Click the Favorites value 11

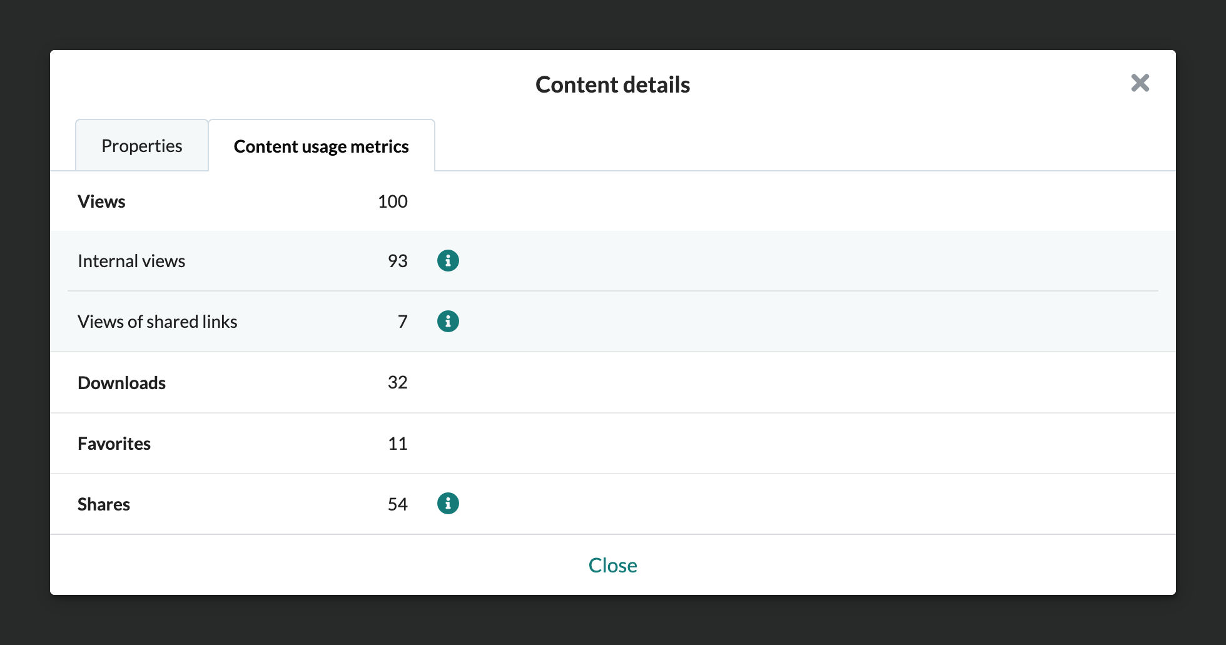point(398,444)
